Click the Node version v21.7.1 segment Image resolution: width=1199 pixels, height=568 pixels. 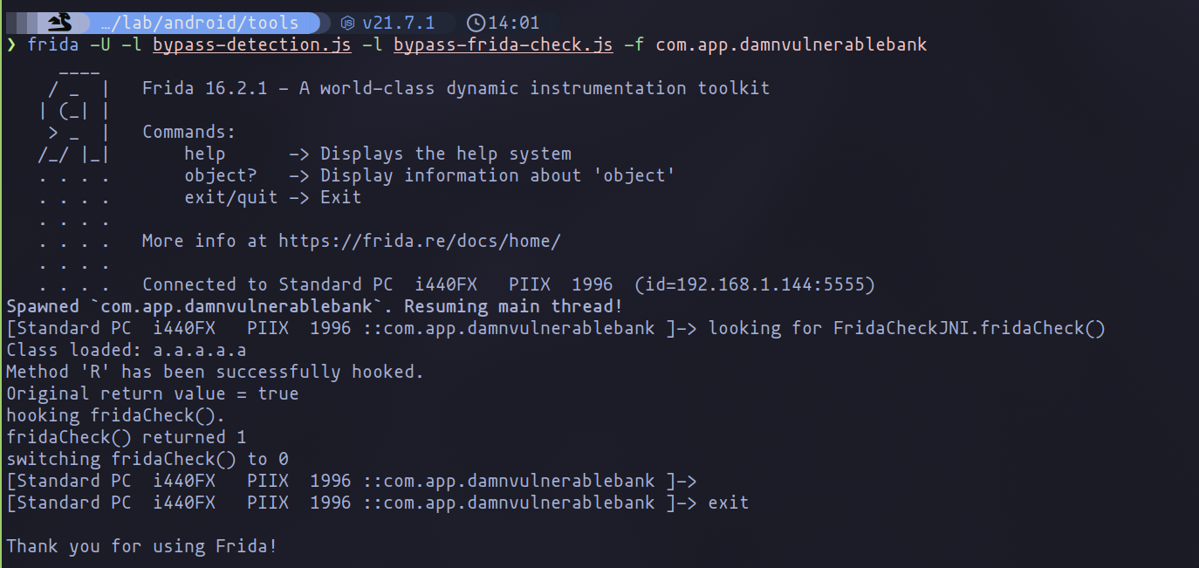point(398,23)
